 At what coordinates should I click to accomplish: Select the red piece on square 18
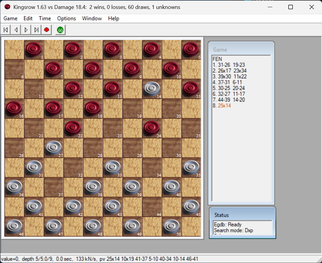tap(93, 108)
